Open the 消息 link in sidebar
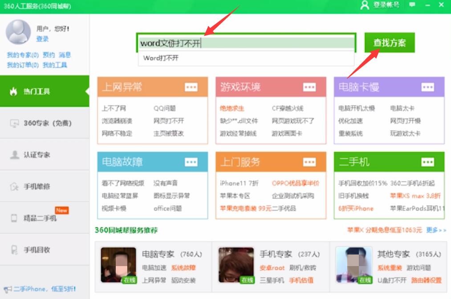 pyautogui.click(x=65, y=55)
